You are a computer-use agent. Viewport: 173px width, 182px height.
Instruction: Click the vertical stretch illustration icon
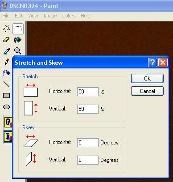point(31,108)
